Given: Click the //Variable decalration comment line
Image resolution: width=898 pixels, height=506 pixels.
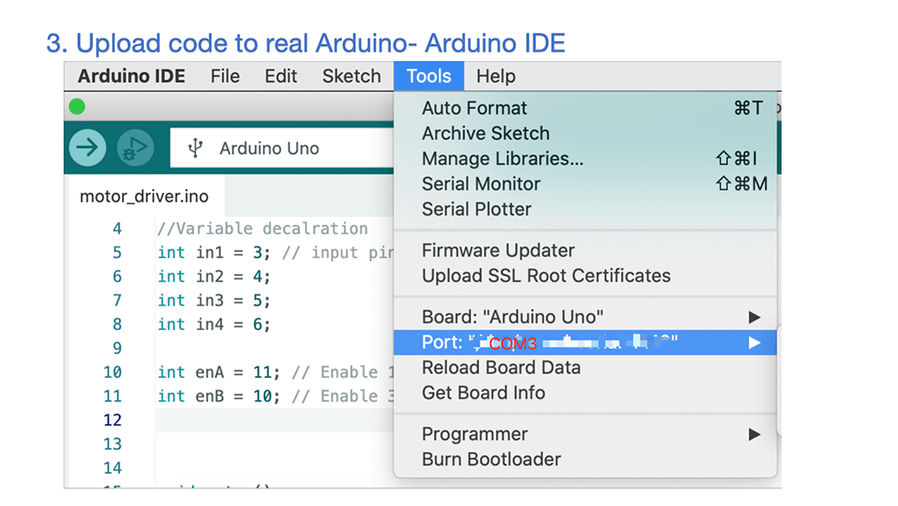Looking at the screenshot, I should pyautogui.click(x=263, y=229).
